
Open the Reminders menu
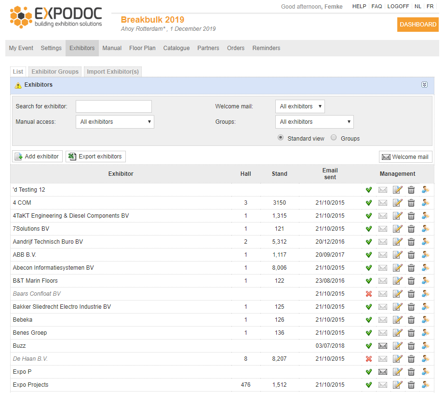[x=266, y=48]
